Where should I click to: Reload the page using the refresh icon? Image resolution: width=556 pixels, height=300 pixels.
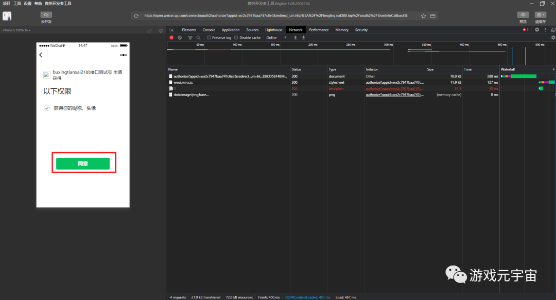click(136, 16)
